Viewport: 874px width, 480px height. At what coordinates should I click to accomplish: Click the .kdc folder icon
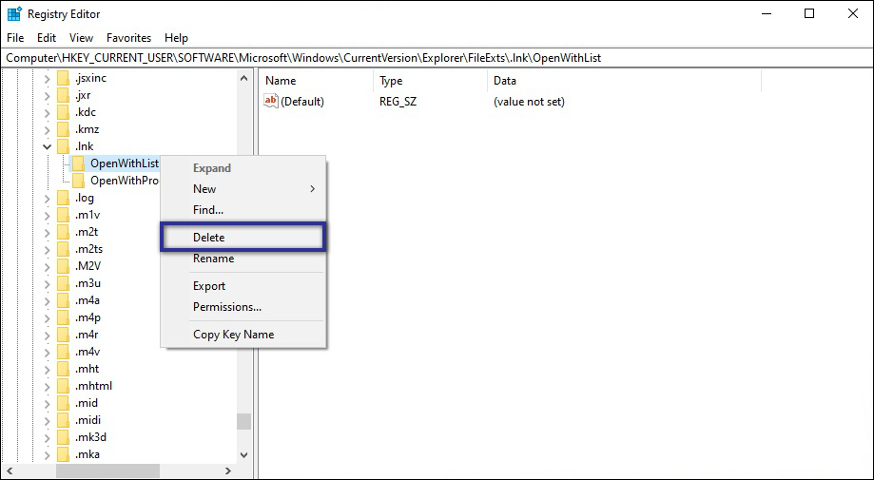(x=63, y=112)
